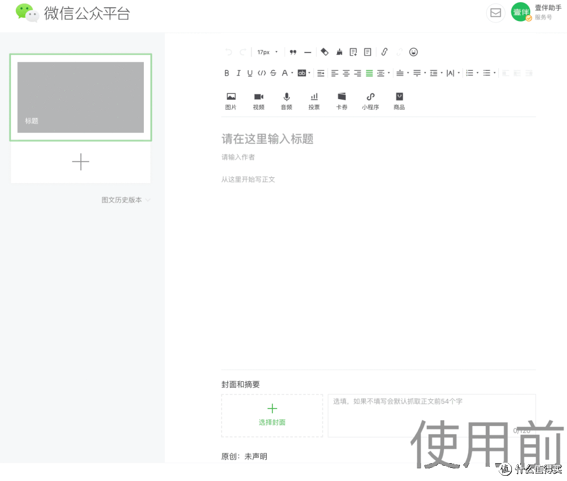This screenshot has width=567, height=481.
Task: Click the plain document page icon
Action: coord(367,52)
